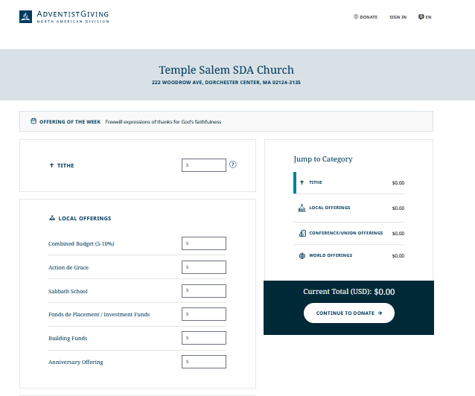Click the $0.00 amount on Conference/Union Offerings row
This screenshot has height=396, width=475.
[398, 233]
